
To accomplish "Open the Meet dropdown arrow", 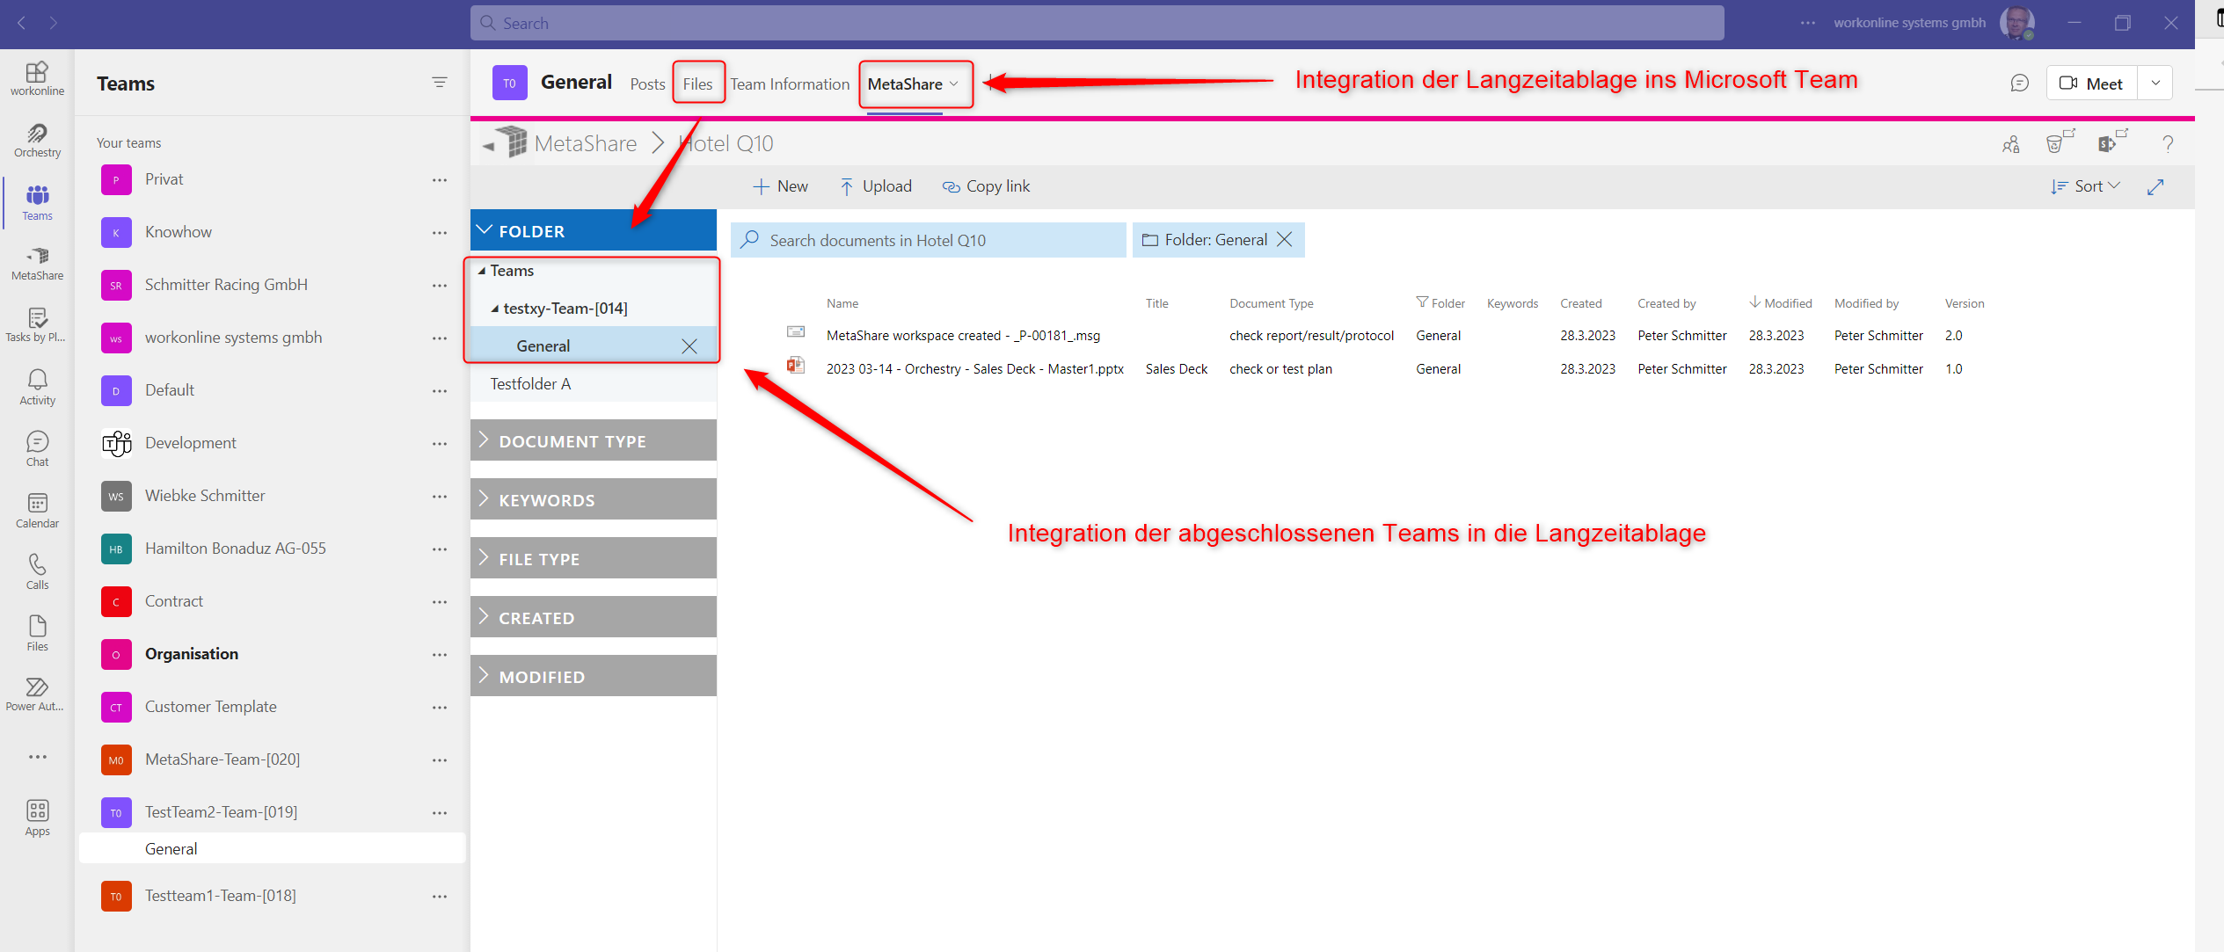I will [2155, 83].
